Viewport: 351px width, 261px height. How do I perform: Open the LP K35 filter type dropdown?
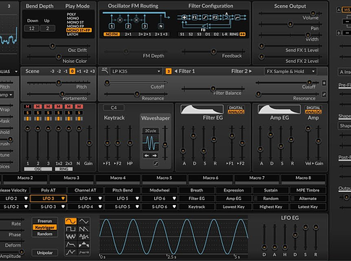point(136,71)
